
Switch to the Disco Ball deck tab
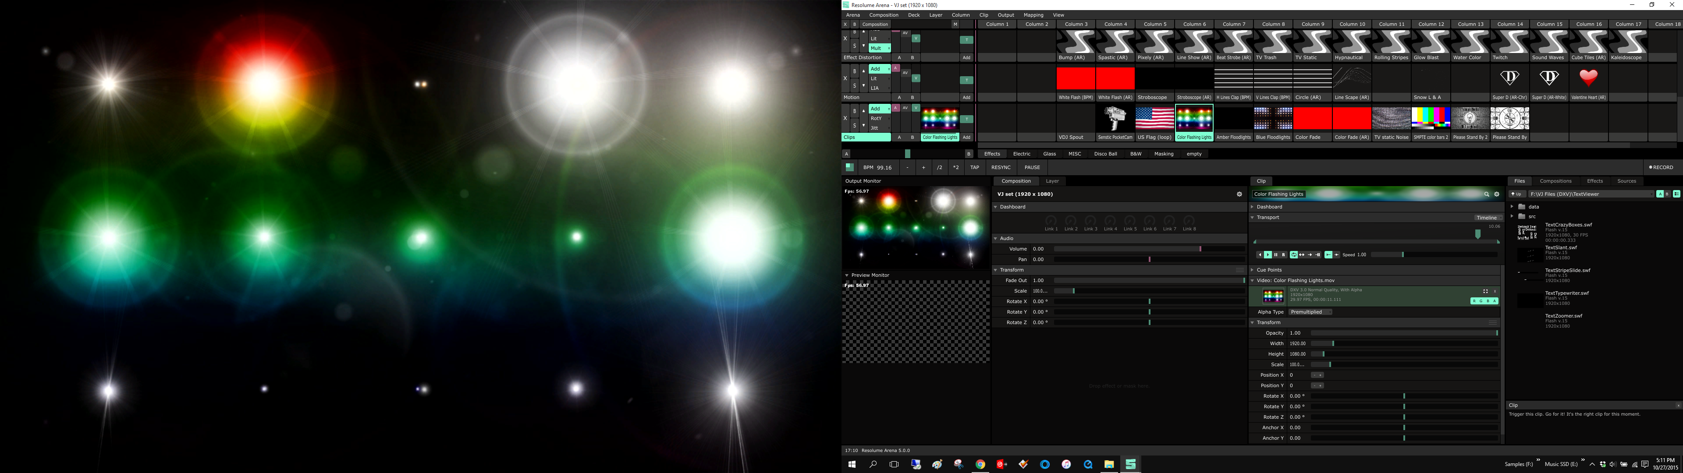click(1105, 154)
